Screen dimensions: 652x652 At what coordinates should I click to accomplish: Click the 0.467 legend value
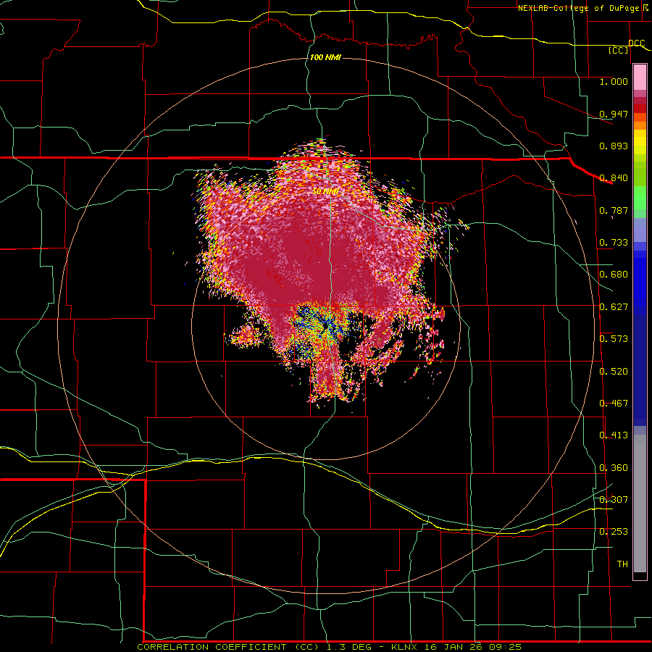(614, 404)
